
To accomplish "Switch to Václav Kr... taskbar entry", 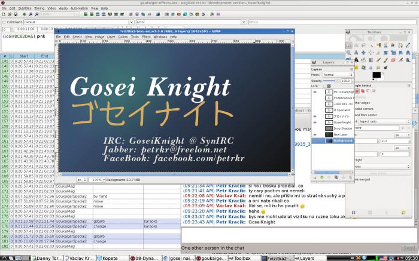I will point(79,258).
